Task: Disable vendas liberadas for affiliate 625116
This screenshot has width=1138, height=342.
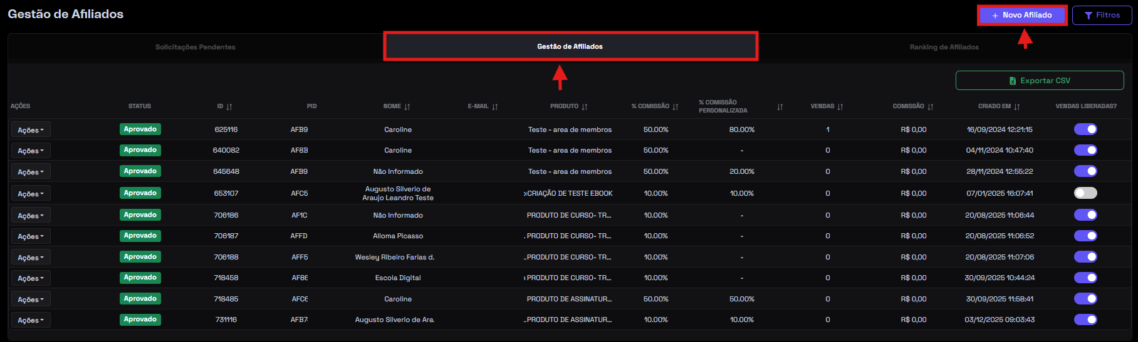Action: point(1085,129)
